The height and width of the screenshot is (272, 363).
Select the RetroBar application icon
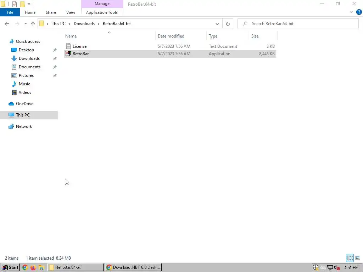coord(68,54)
